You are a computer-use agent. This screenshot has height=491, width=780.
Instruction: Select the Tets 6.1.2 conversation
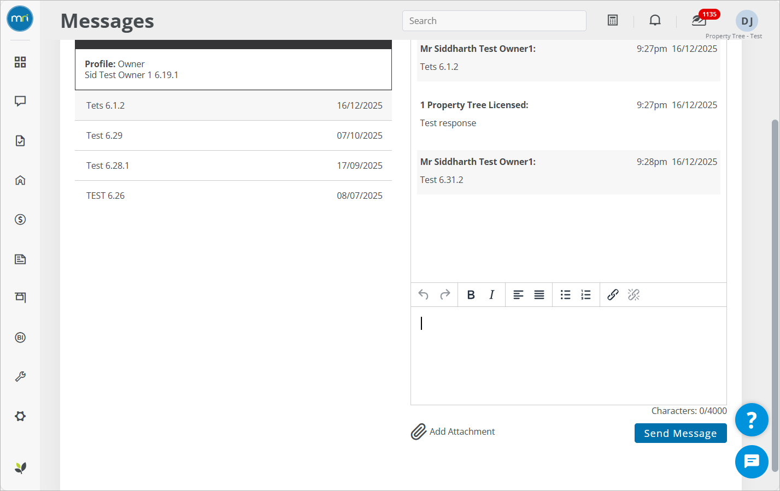tap(233, 105)
